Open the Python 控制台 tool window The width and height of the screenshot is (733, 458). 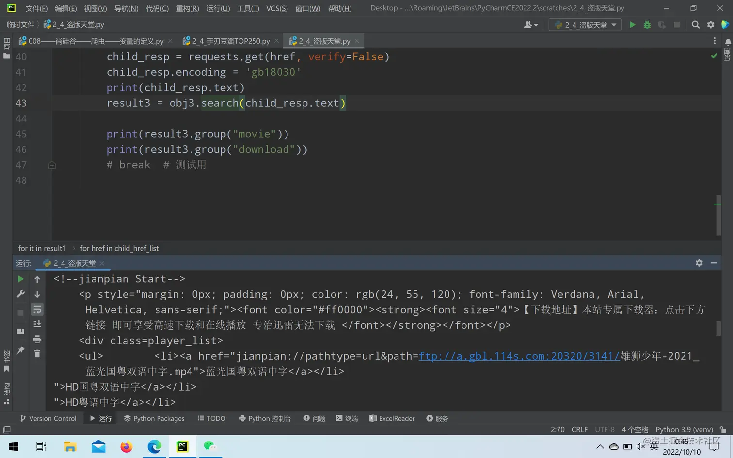coord(265,418)
